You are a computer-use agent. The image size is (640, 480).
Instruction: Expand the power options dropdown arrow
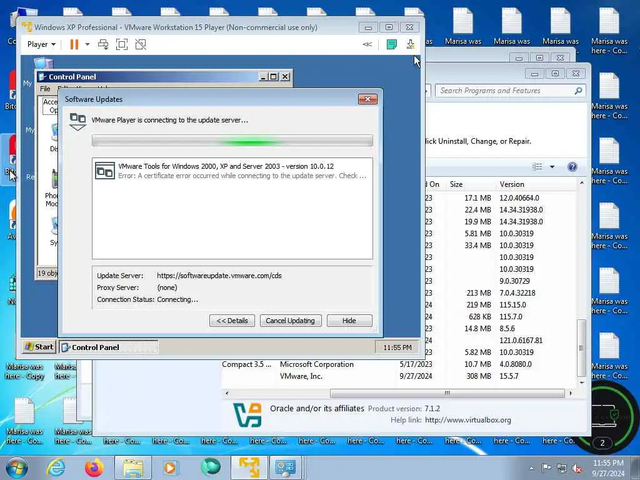(87, 44)
